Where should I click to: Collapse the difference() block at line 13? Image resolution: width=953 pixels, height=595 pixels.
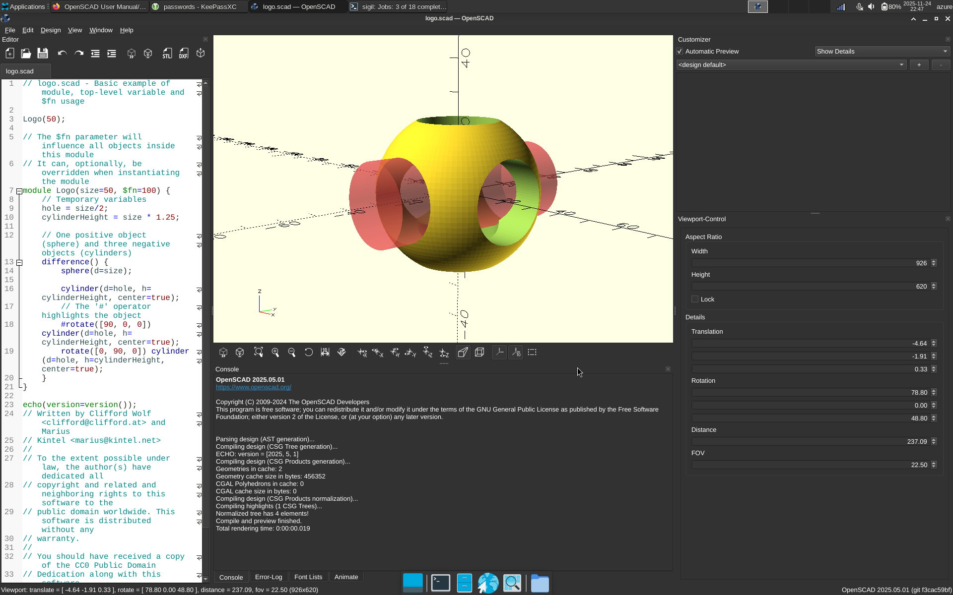coord(19,262)
